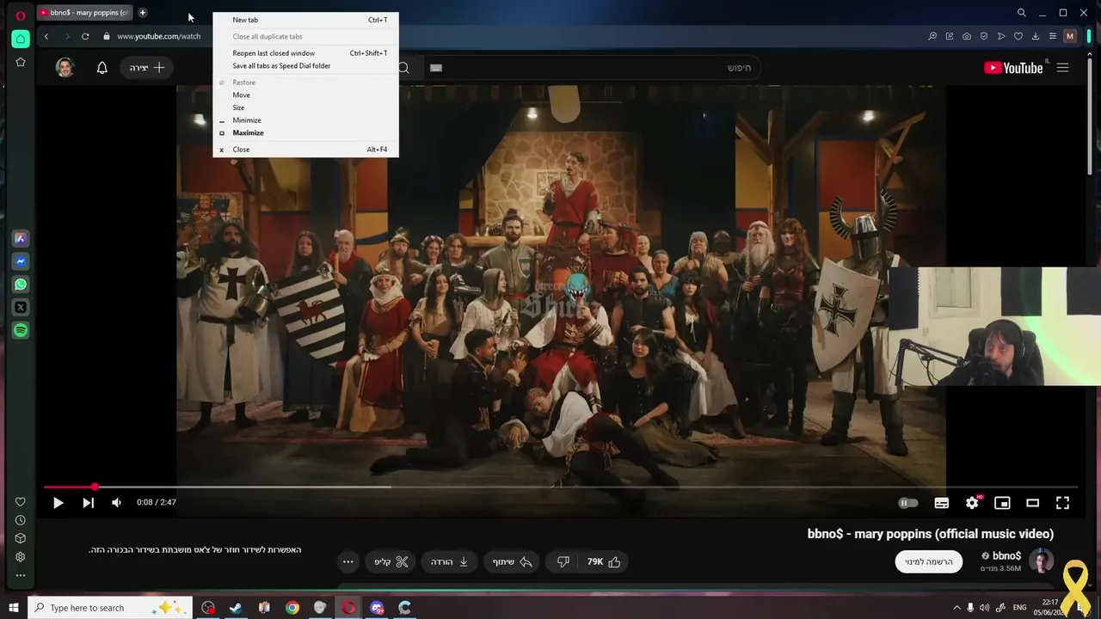Open YouTube hamburger guide menu
The image size is (1101, 619).
pyautogui.click(x=1062, y=68)
